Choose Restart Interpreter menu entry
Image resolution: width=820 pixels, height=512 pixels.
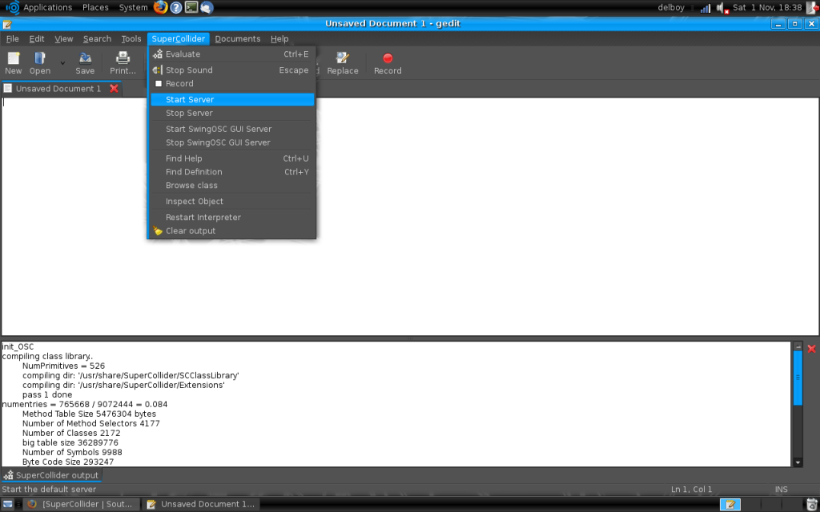click(x=233, y=218)
